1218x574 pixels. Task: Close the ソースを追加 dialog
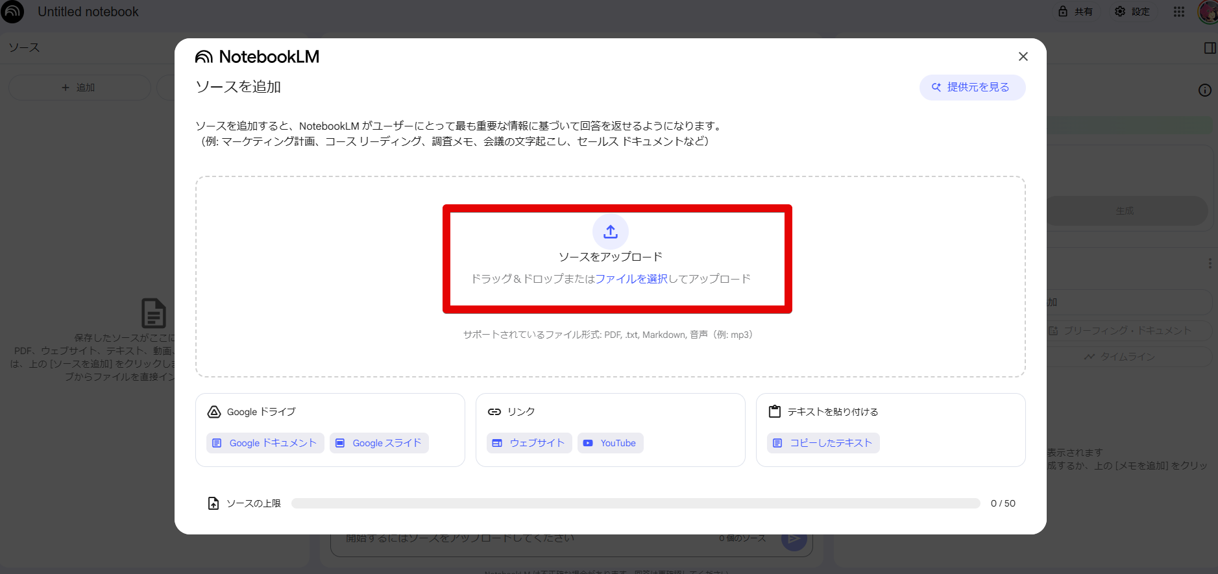point(1023,56)
